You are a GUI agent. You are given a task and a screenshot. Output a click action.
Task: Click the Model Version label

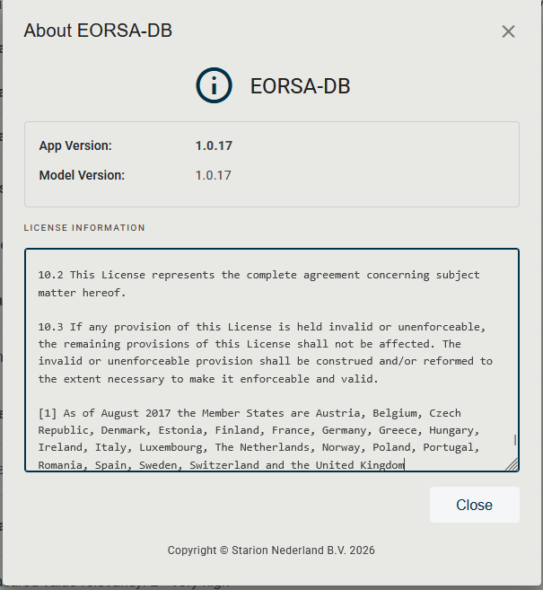click(82, 175)
